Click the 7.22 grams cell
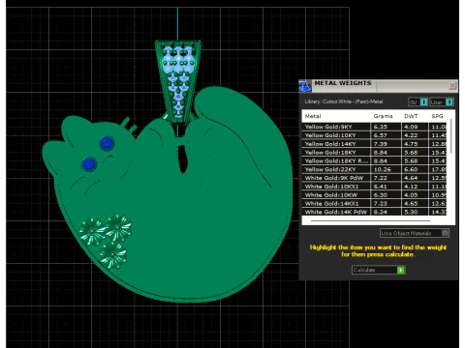Viewport: 465px width, 348px height. point(386,178)
